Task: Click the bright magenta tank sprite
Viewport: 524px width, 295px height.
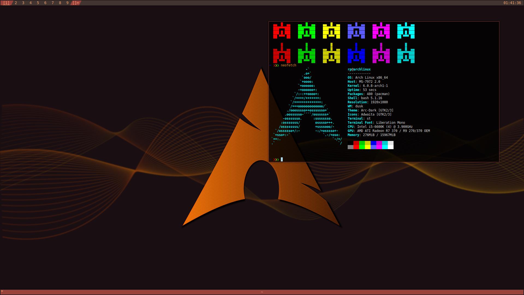Action: 381,30
